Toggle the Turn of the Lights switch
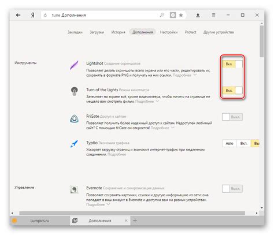Screen dimensions: 274x235 click(232, 91)
